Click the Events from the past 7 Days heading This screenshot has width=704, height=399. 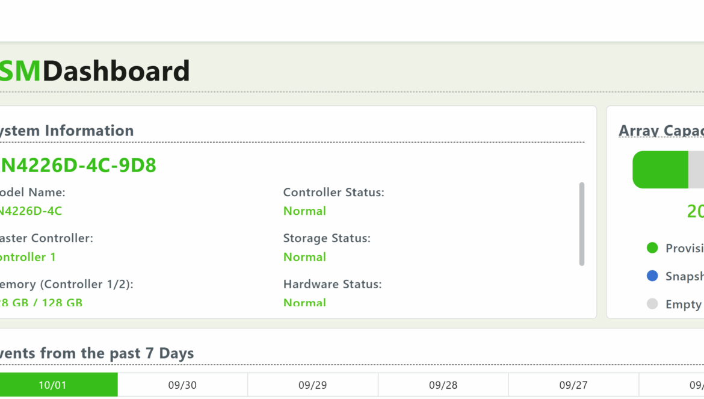coord(96,353)
